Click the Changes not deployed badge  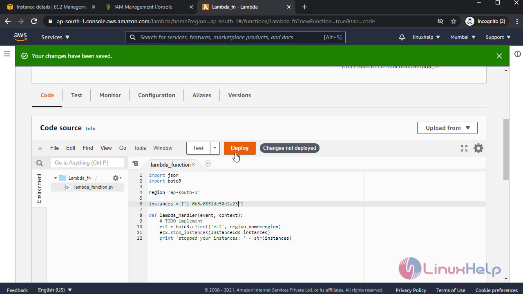(290, 148)
